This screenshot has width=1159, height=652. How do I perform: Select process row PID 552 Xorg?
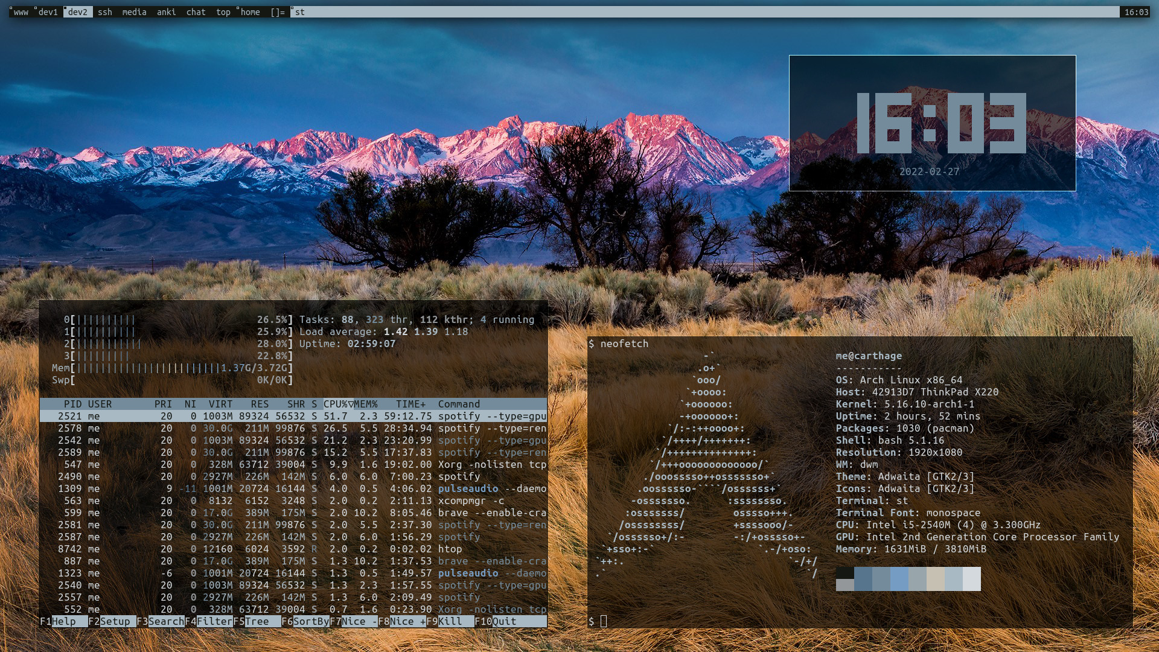click(x=293, y=609)
